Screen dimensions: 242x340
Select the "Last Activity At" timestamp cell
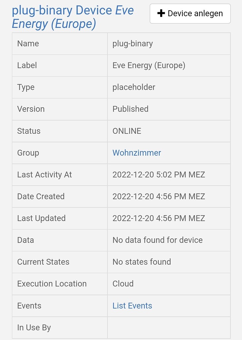pos(158,175)
